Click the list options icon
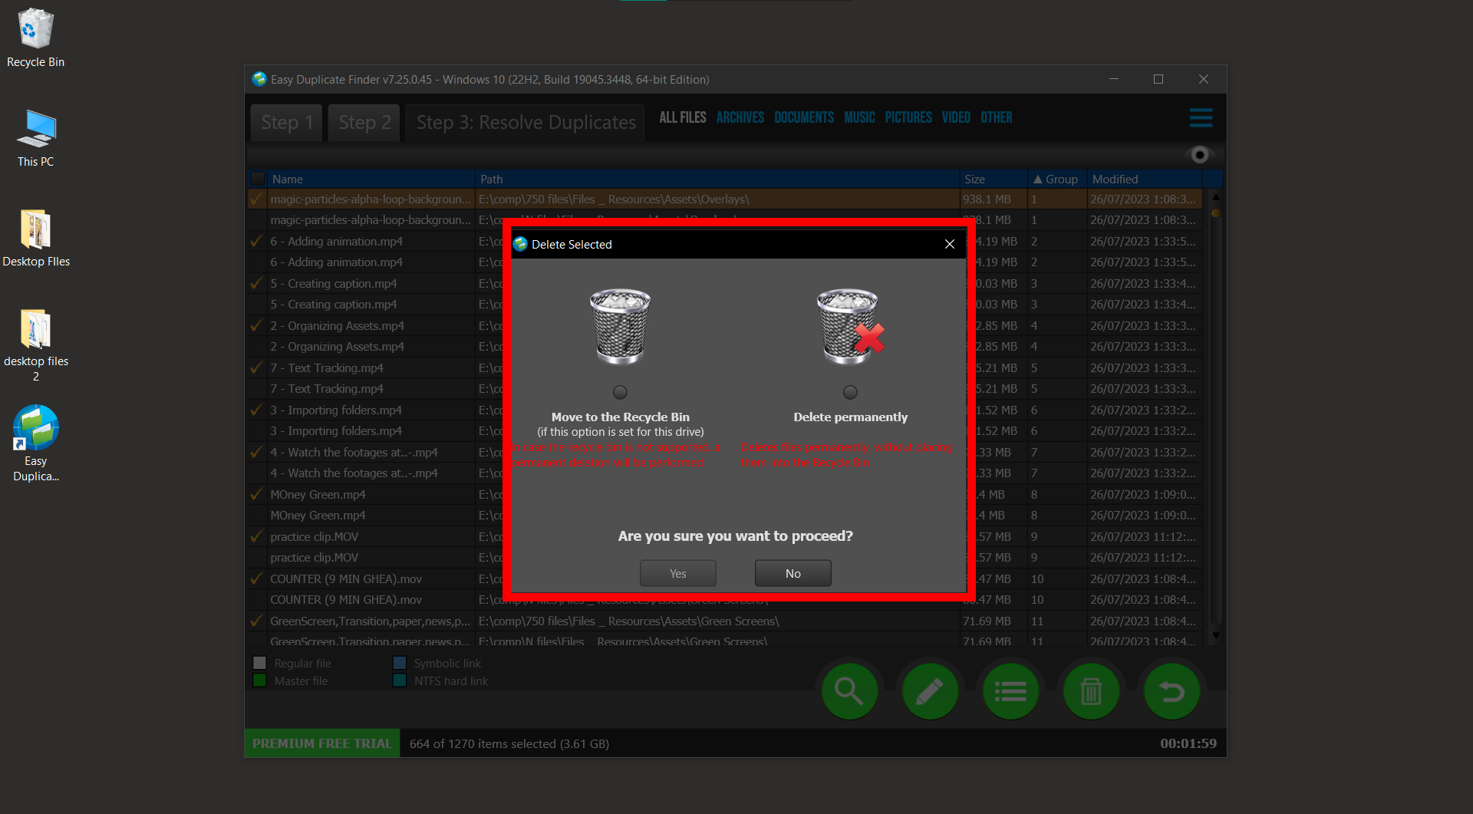Viewport: 1473px width, 814px height. tap(1010, 690)
